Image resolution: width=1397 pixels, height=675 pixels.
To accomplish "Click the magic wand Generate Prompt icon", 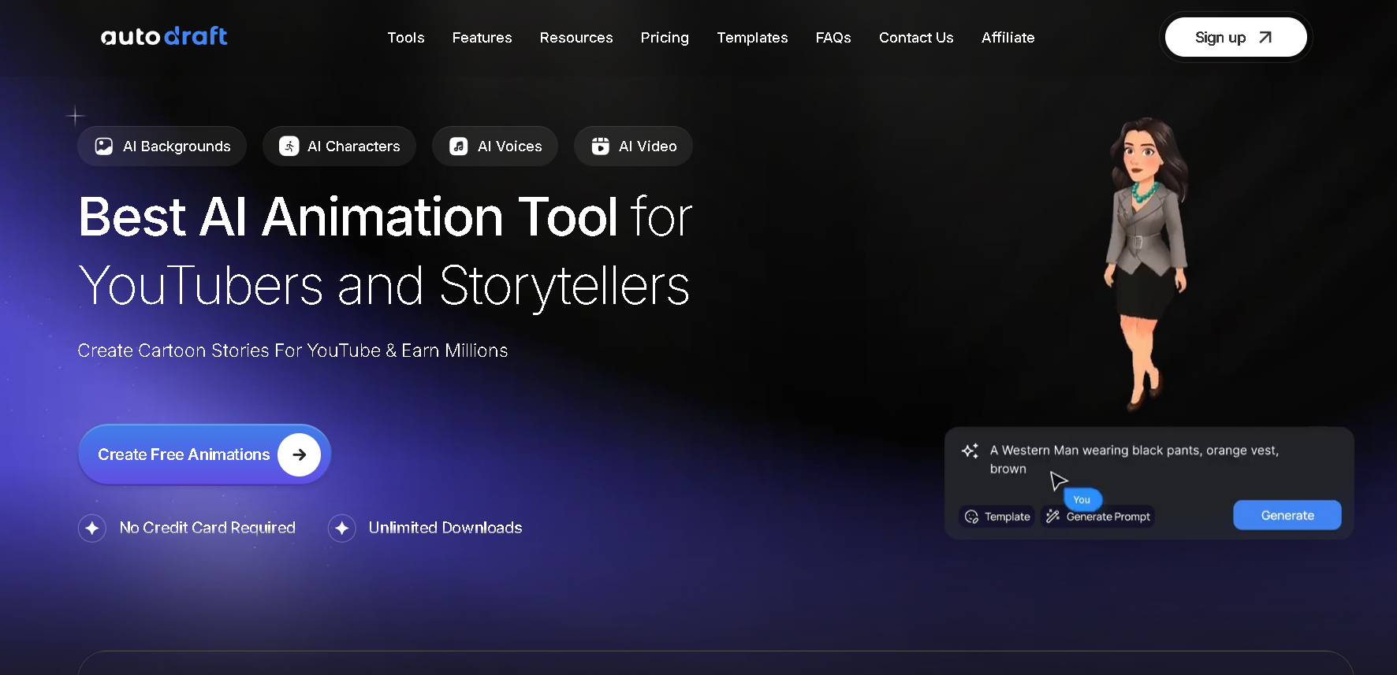I will click(1052, 517).
